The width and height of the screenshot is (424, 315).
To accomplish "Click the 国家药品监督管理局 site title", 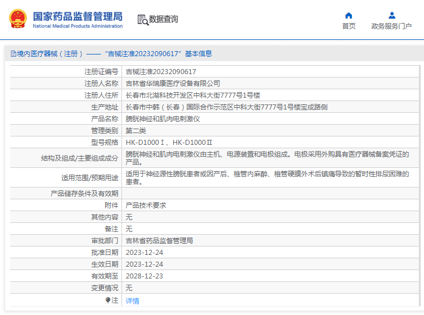I will click(x=78, y=16).
